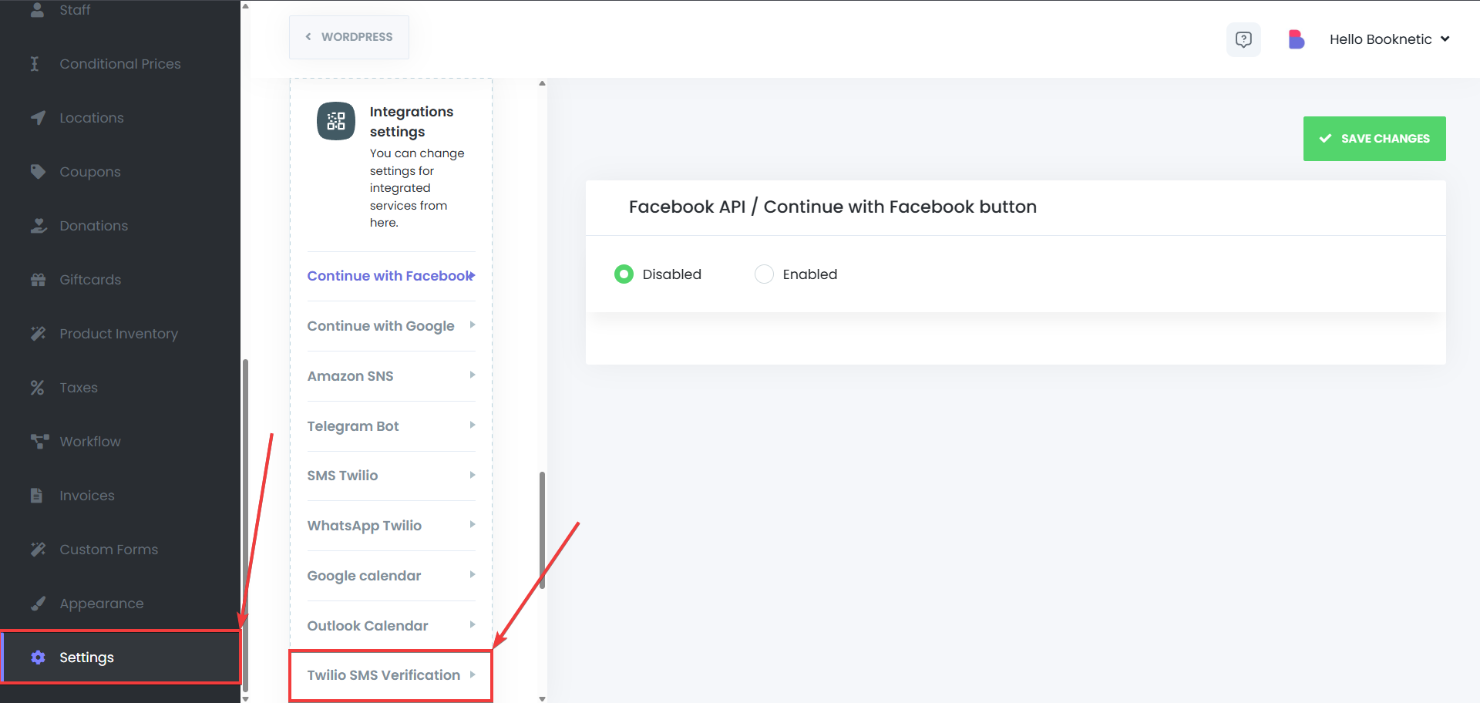
Task: Click the settings list scroll-up arrow
Action: 543,82
